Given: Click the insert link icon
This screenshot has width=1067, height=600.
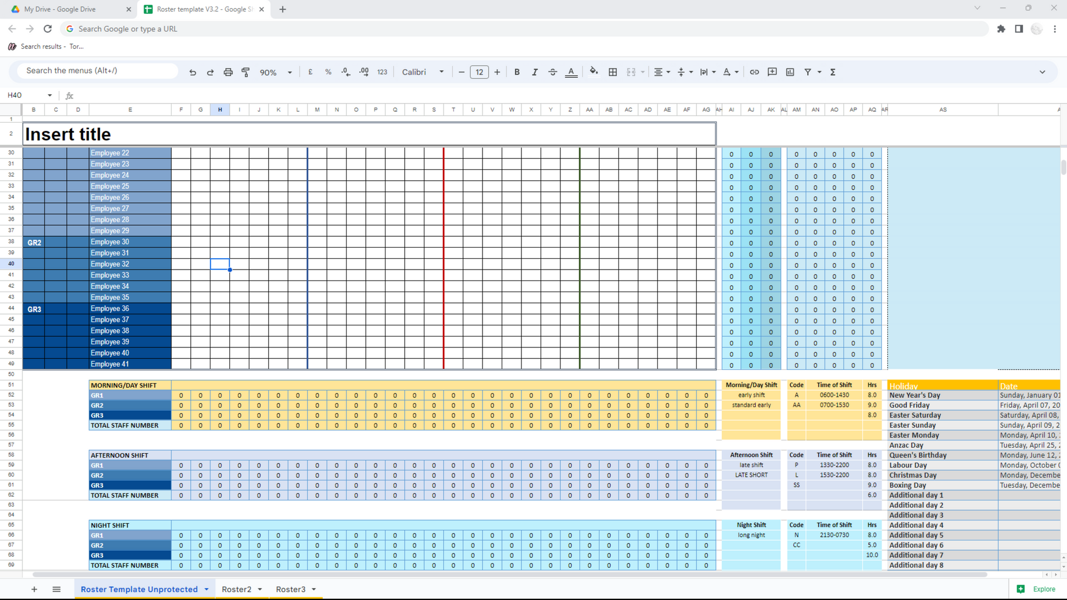Looking at the screenshot, I should coord(754,72).
